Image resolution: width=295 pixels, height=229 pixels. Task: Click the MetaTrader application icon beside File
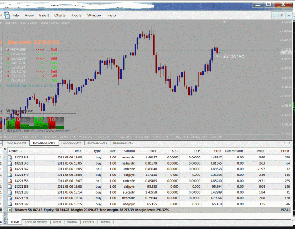point(7,15)
